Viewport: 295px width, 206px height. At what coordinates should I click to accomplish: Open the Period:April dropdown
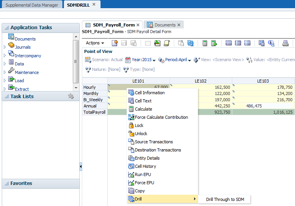[189, 60]
